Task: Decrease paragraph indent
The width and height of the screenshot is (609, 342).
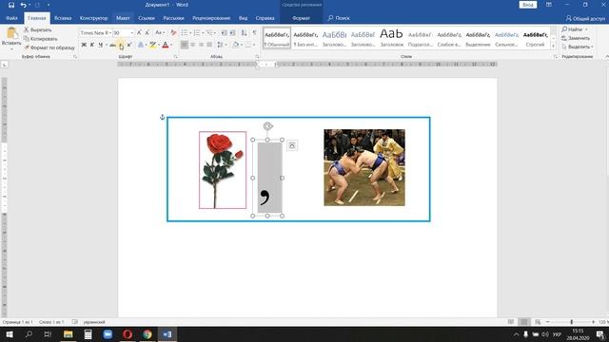Action: tap(225, 33)
